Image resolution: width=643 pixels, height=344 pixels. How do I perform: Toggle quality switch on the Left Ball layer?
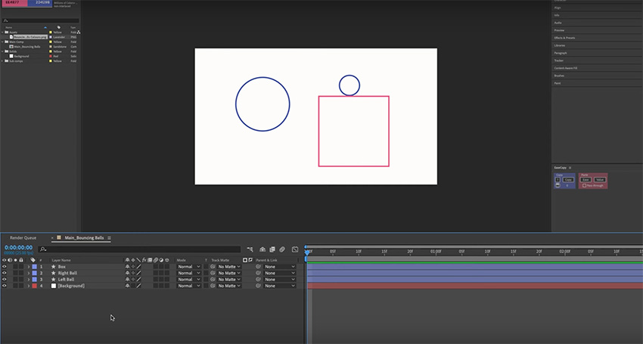point(138,279)
